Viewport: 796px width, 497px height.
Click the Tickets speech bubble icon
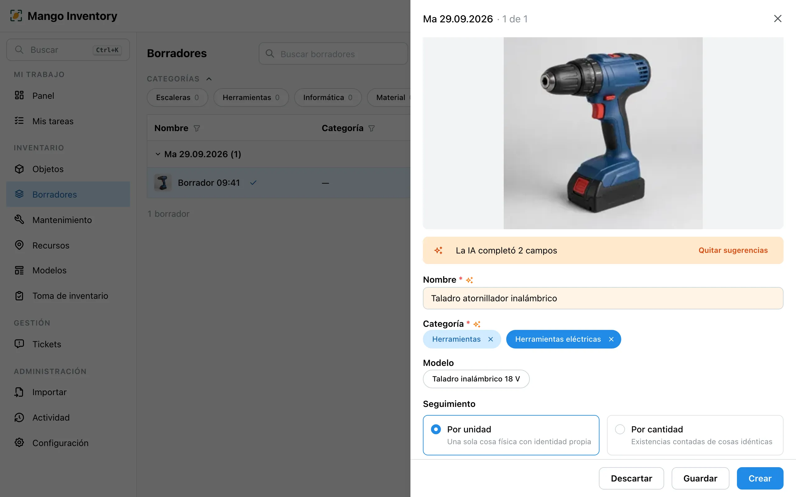click(19, 344)
